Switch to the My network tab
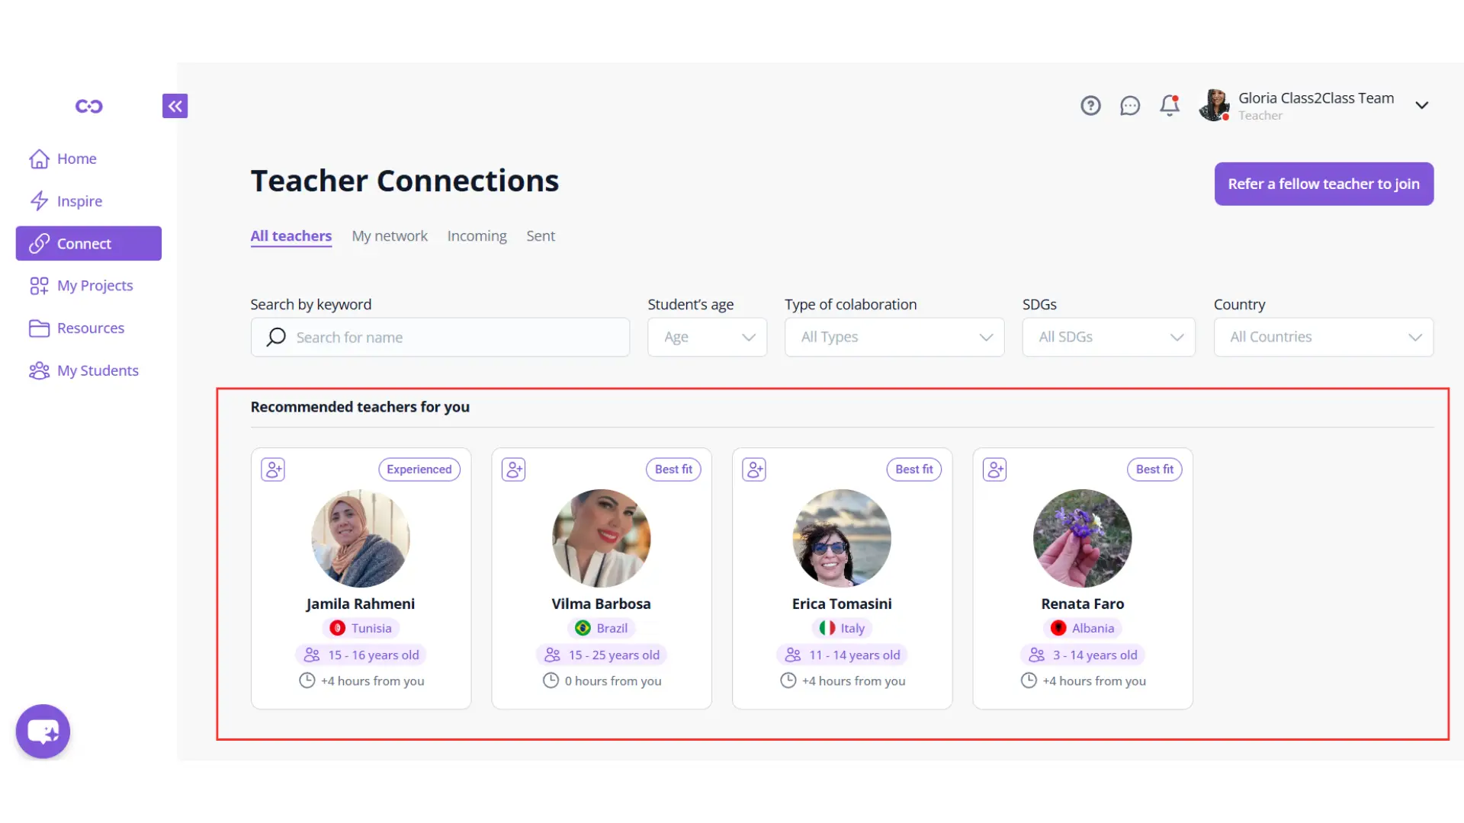The image size is (1464, 823). [390, 236]
